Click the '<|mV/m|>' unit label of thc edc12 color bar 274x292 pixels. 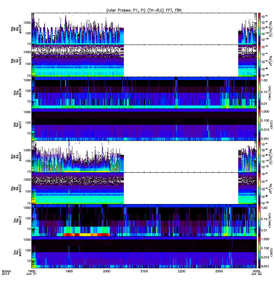coord(270,220)
